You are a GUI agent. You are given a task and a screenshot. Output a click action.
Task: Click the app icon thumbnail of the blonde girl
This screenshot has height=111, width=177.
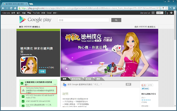click(x=29, y=65)
